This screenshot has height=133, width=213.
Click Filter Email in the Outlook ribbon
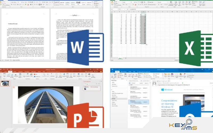pos(191,77)
